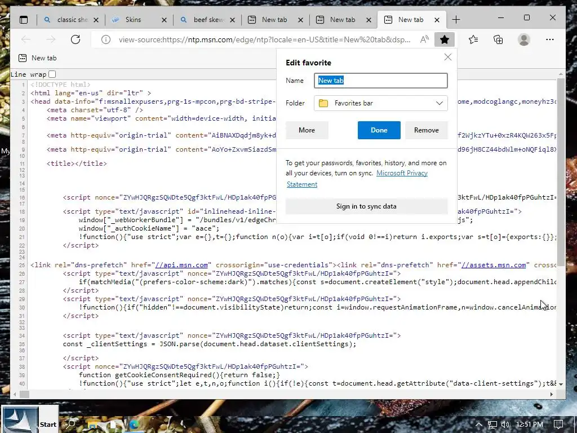The width and height of the screenshot is (577, 433).
Task: Click the <html lang="en-us" dir="ltr"> line
Action: [91, 93]
